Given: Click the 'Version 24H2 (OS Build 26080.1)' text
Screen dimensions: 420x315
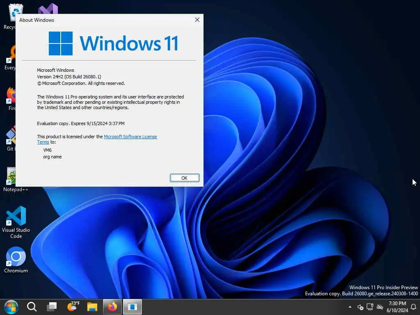Looking at the screenshot, I should 69,77.
